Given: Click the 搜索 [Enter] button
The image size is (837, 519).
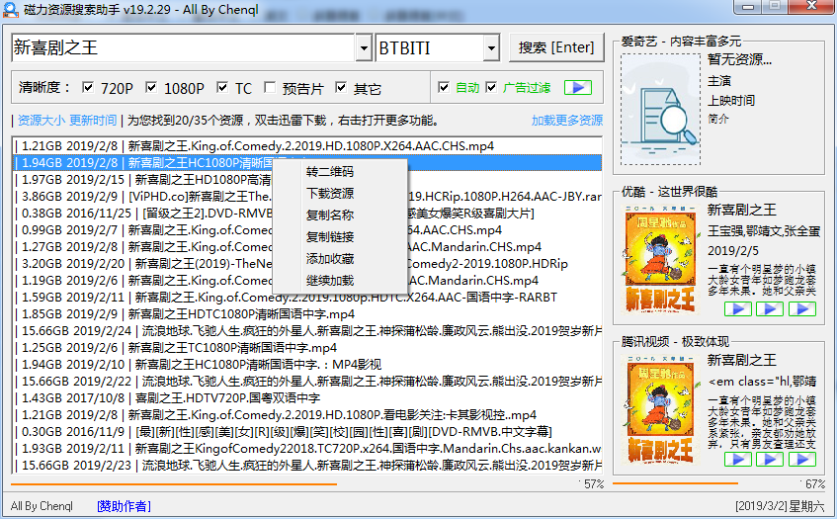Looking at the screenshot, I should pos(556,47).
